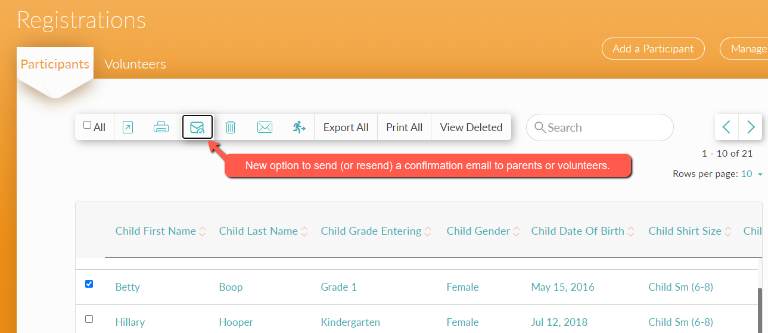Go to next page with right chevron

coord(751,127)
